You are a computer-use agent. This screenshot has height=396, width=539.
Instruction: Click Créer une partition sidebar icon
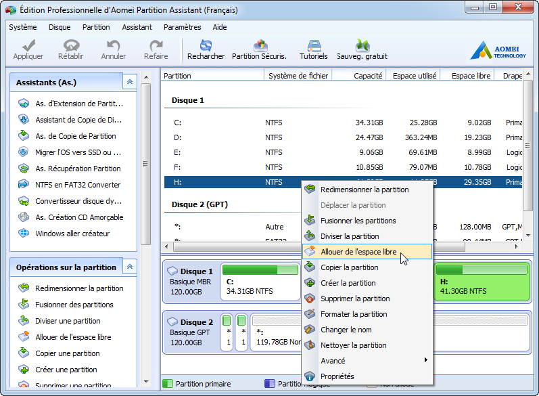24,369
